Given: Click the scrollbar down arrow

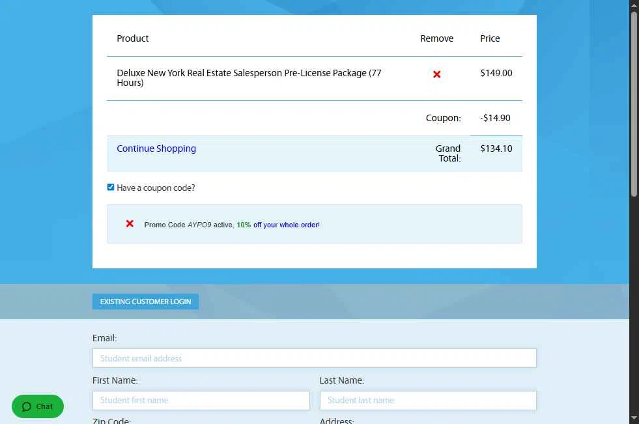Looking at the screenshot, I should click(x=634, y=418).
